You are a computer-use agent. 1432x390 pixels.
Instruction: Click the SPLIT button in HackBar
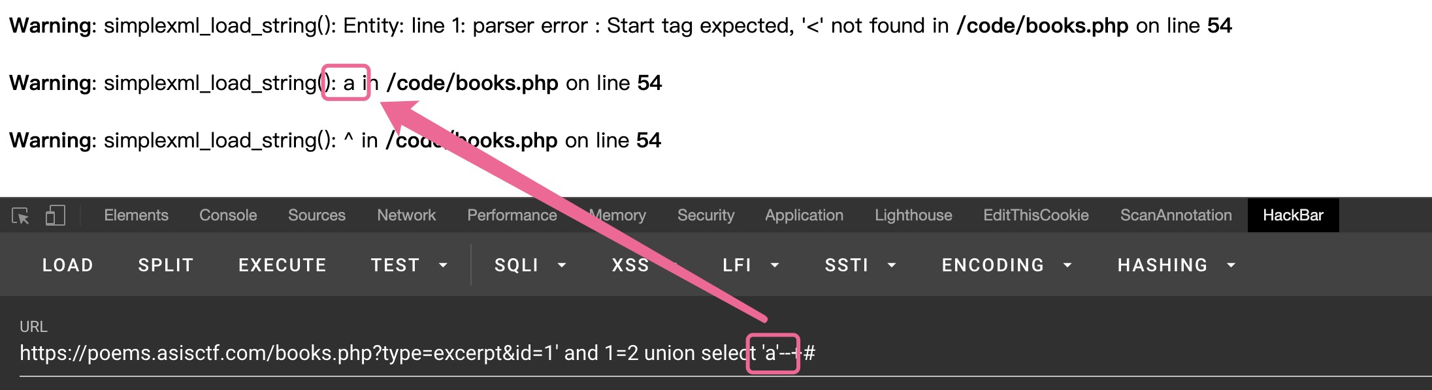(x=166, y=265)
